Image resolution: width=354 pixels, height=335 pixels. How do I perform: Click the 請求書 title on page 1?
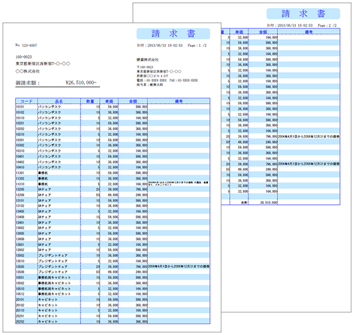(173, 33)
